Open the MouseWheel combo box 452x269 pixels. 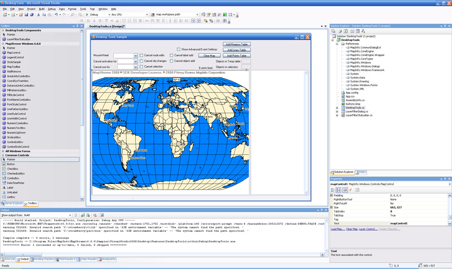[136, 55]
